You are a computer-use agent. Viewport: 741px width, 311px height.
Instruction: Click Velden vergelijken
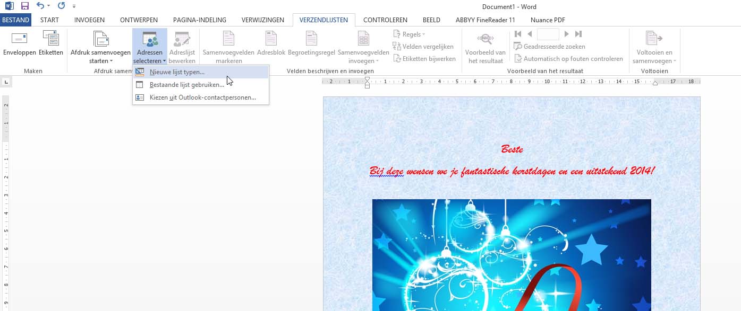tap(423, 47)
